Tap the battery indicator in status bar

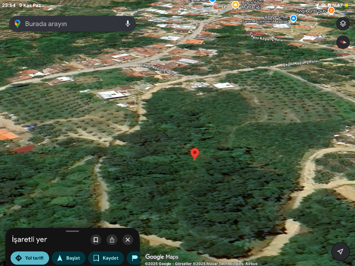tap(347, 5)
